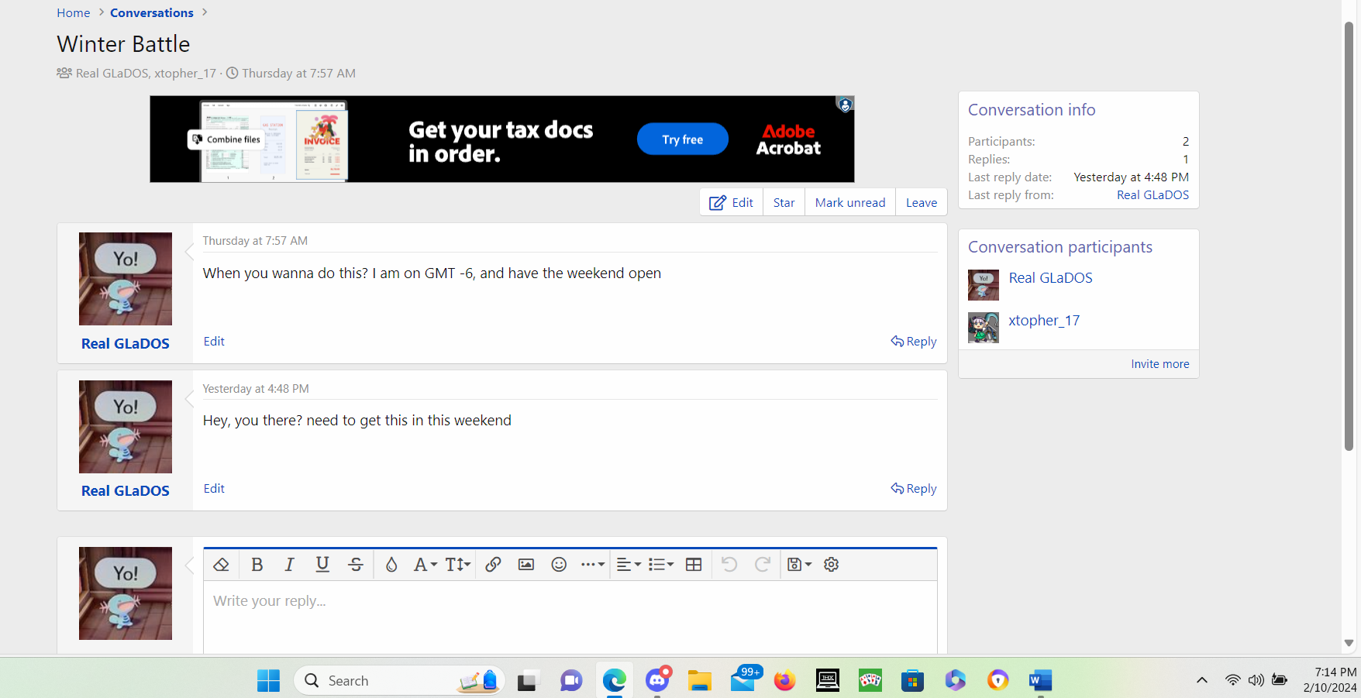
Task: Toggle italic formatting in reply editor
Action: (x=290, y=565)
